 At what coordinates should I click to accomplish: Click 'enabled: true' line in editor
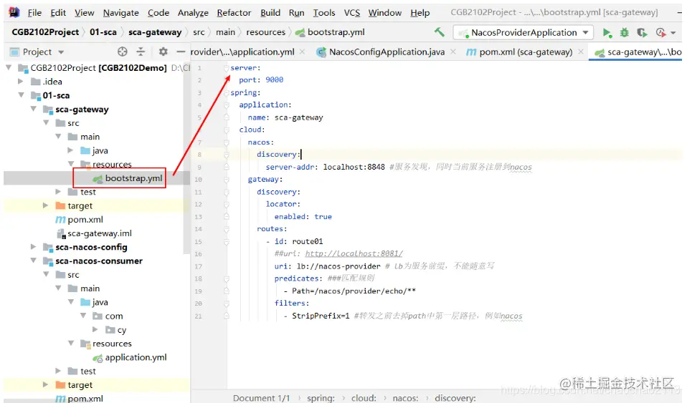pyautogui.click(x=303, y=217)
